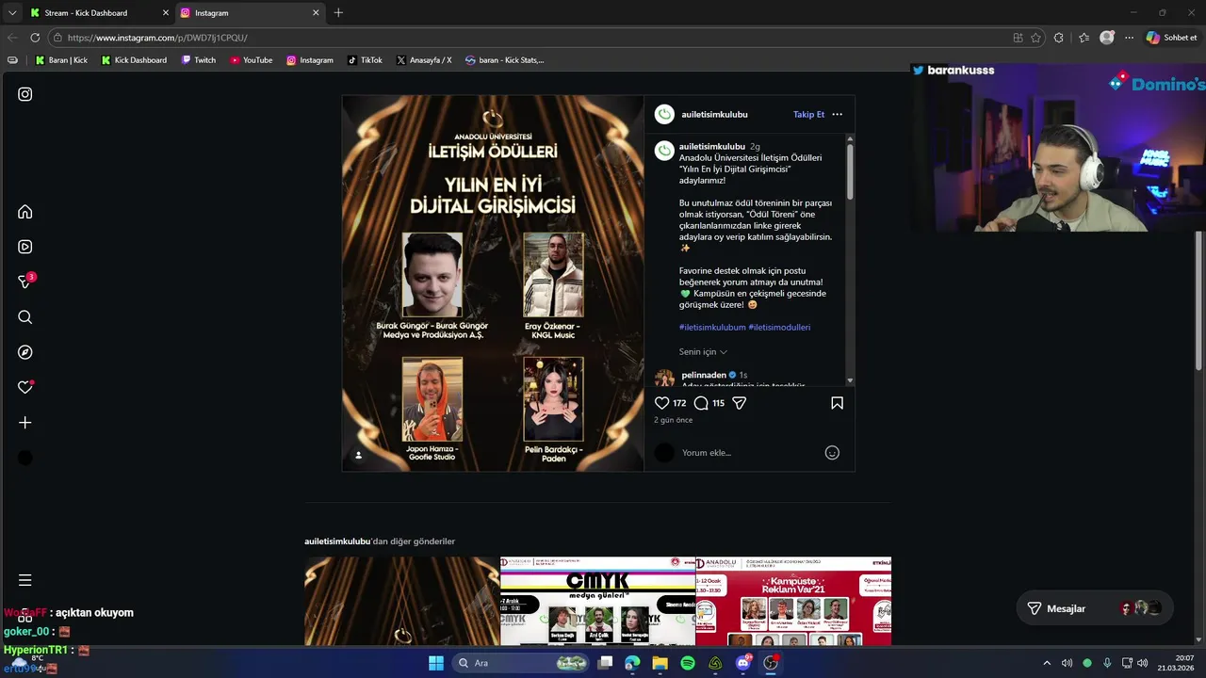Click the Instagram logo at the sidebar top
This screenshot has height=678, width=1206.
25,94
